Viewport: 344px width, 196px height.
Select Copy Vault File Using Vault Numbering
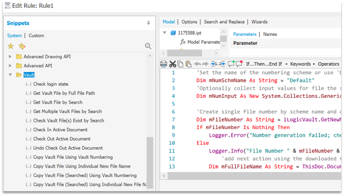click(x=73, y=157)
